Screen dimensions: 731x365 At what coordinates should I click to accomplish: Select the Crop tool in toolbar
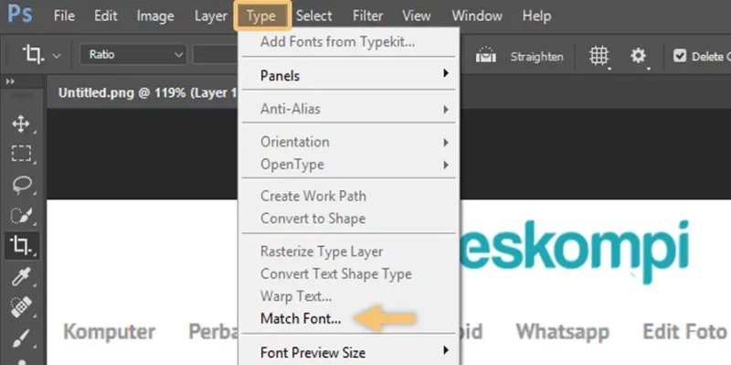click(x=22, y=245)
